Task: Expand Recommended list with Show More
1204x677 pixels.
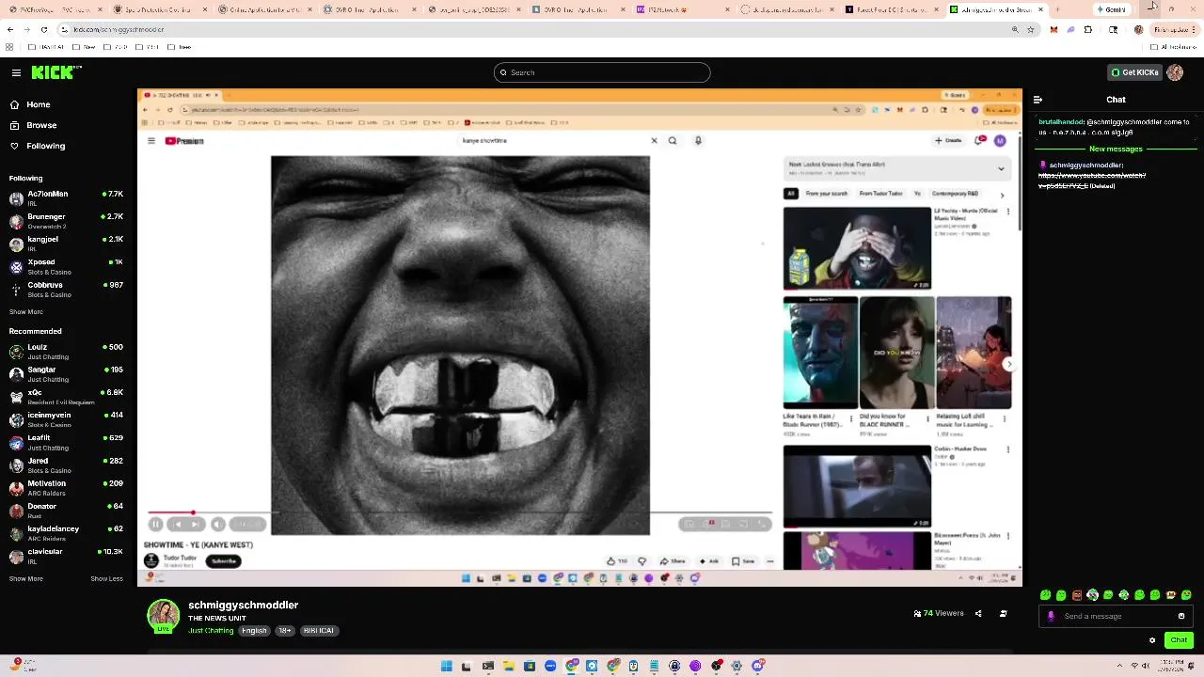Action: coord(26,579)
